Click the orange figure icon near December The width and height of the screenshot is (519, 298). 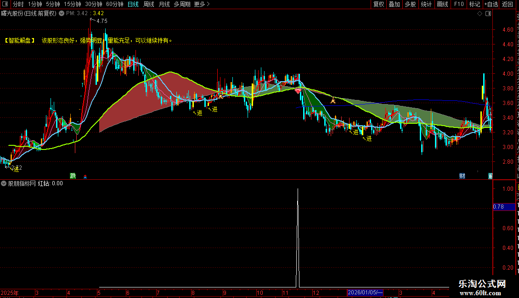[333, 100]
